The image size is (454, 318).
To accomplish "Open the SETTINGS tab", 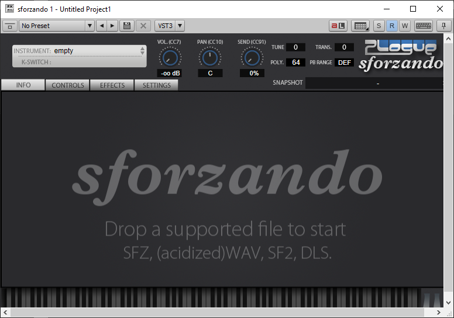I will [157, 85].
